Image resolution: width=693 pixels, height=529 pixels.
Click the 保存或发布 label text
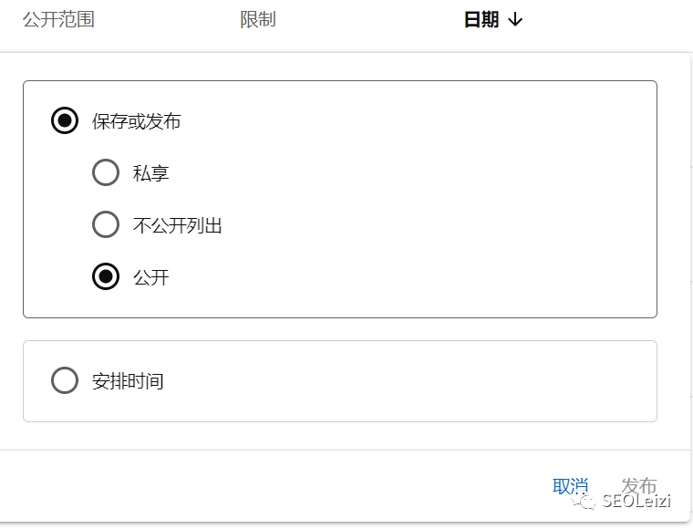[136, 121]
